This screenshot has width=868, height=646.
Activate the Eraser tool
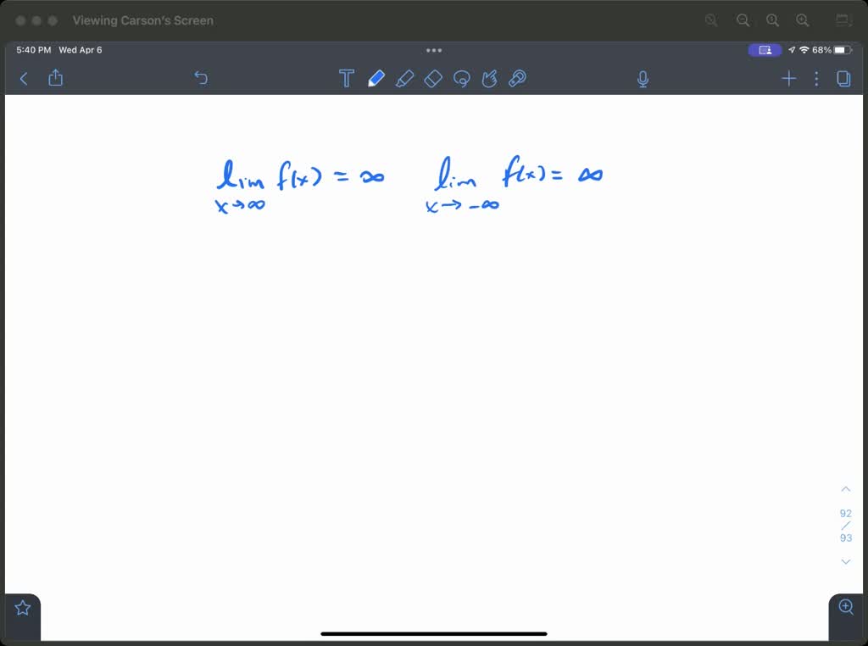[x=433, y=78]
